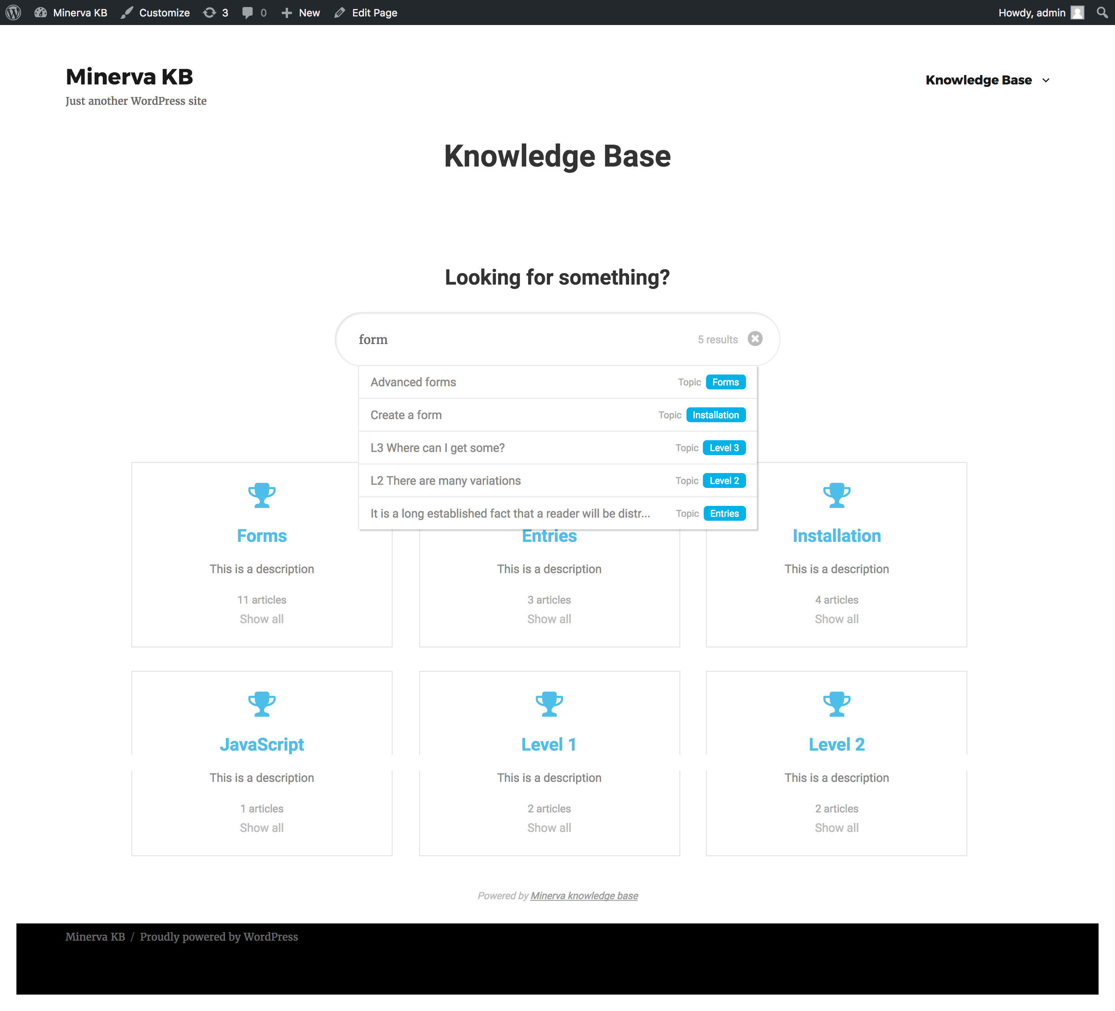Open 'L3 Where can I get some?' result
Screen dimensions: 1115x1011
(x=557, y=447)
